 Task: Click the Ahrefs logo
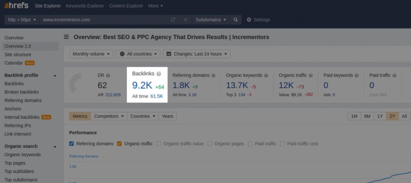tap(16, 6)
